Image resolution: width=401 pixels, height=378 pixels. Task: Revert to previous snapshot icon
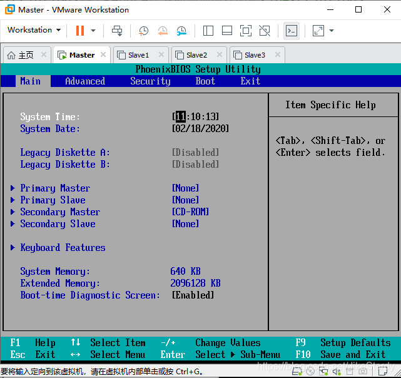[163, 31]
